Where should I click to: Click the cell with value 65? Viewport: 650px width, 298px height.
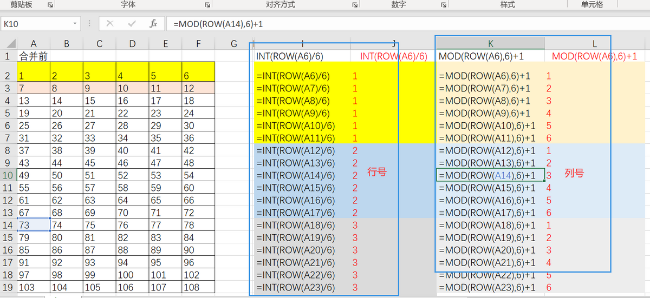(166, 200)
